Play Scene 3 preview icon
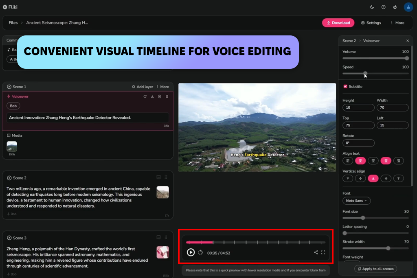Image resolution: width=417 pixels, height=278 pixels. 9,238
